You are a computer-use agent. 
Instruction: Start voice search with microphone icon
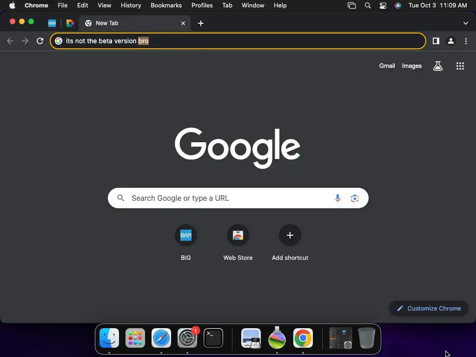pos(337,198)
